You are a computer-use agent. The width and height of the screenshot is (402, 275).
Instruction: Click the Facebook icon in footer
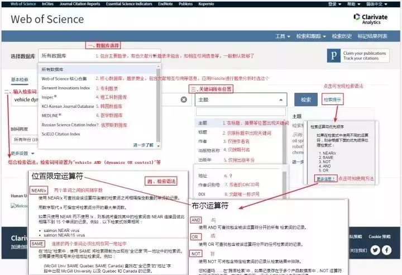pos(386,250)
